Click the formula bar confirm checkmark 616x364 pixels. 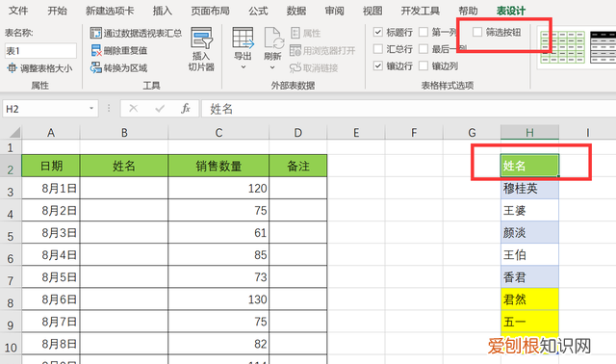point(160,109)
